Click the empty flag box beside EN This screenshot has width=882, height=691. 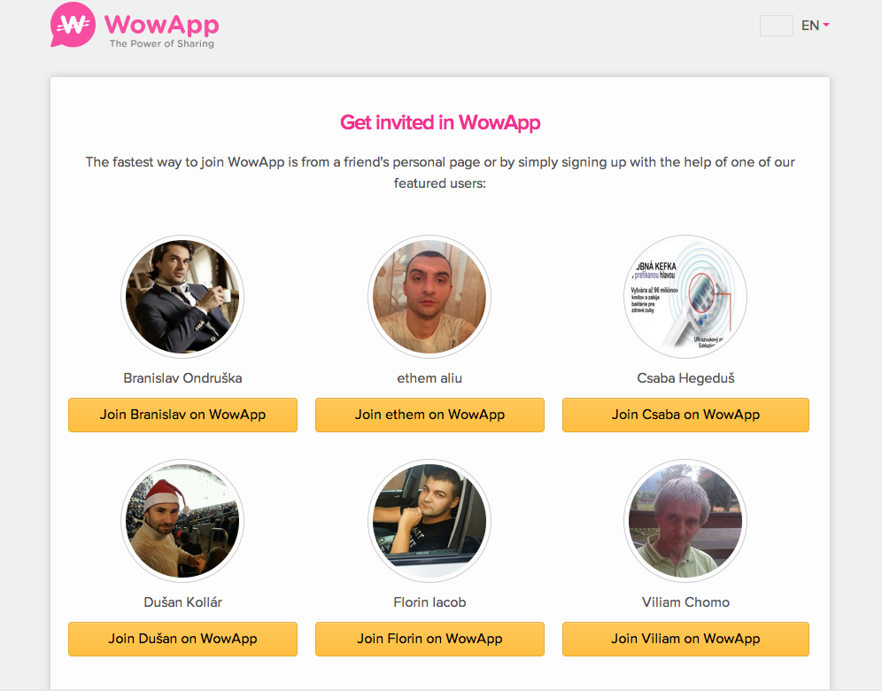click(777, 26)
